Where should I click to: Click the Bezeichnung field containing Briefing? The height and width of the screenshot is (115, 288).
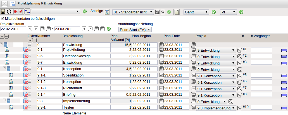[x=86, y=94]
